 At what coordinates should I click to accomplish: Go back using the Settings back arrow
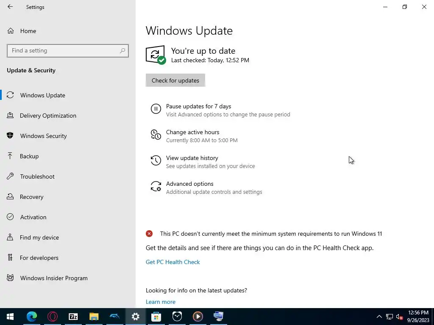point(10,7)
